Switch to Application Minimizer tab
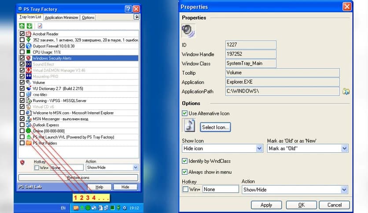Image resolution: width=368 pixels, height=213 pixels. pyautogui.click(x=62, y=17)
